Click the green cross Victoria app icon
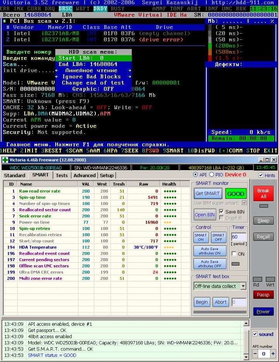Screen dimensions: 279x362 [5, 160]
